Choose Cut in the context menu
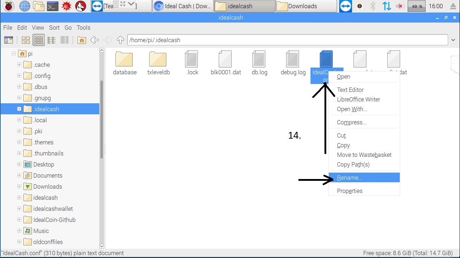The width and height of the screenshot is (460, 258). (x=364, y=135)
